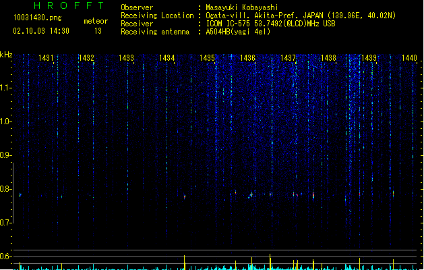
Task: Click the 1436 time marker
Action: [x=247, y=58]
